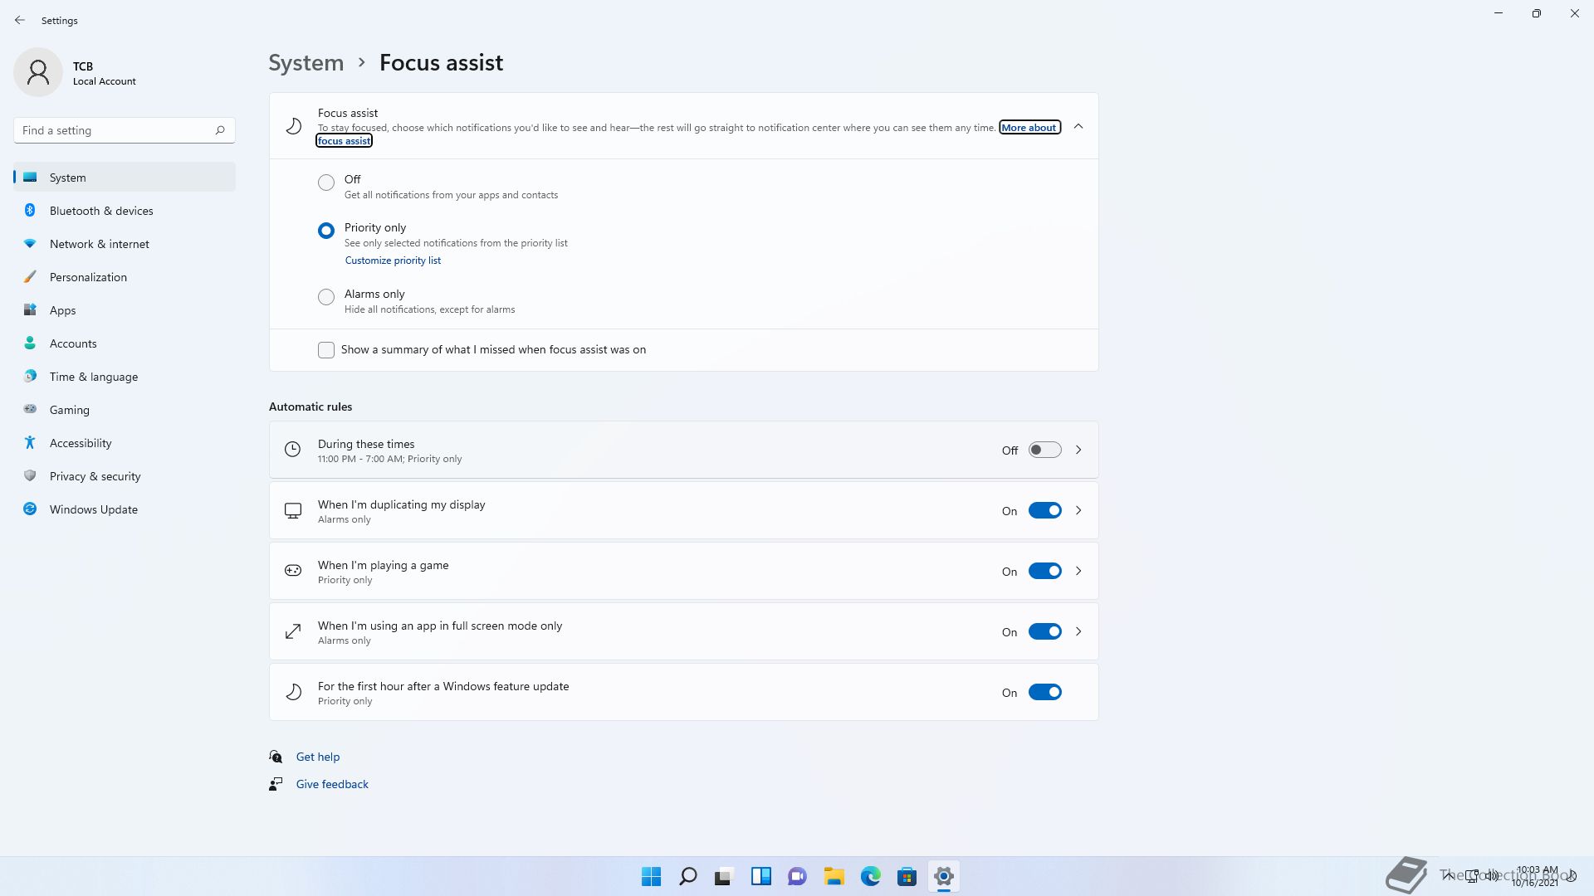Open File Explorer from taskbar
This screenshot has height=896, width=1594.
[834, 876]
